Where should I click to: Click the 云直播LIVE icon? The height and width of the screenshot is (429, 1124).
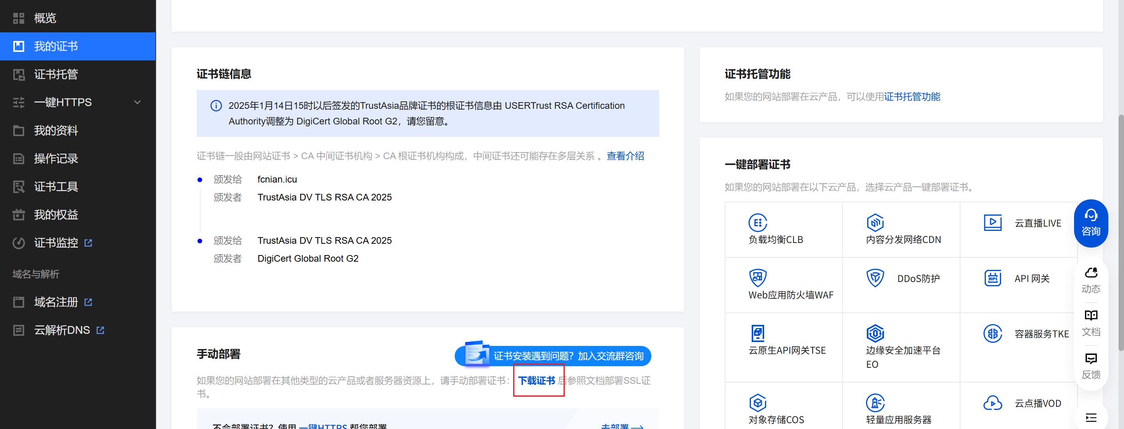coord(992,222)
